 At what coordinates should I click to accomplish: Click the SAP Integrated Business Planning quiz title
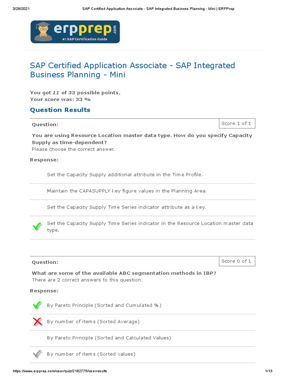pyautogui.click(x=132, y=70)
